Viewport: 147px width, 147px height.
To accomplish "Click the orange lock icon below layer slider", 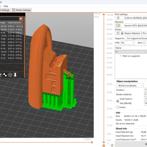I will pyautogui.click(x=104, y=145).
